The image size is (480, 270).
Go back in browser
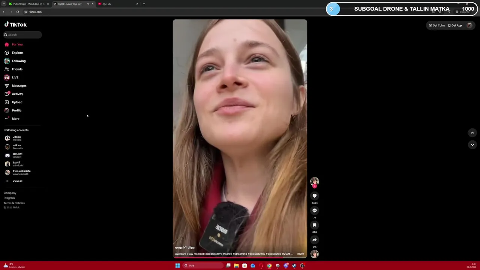click(4, 12)
